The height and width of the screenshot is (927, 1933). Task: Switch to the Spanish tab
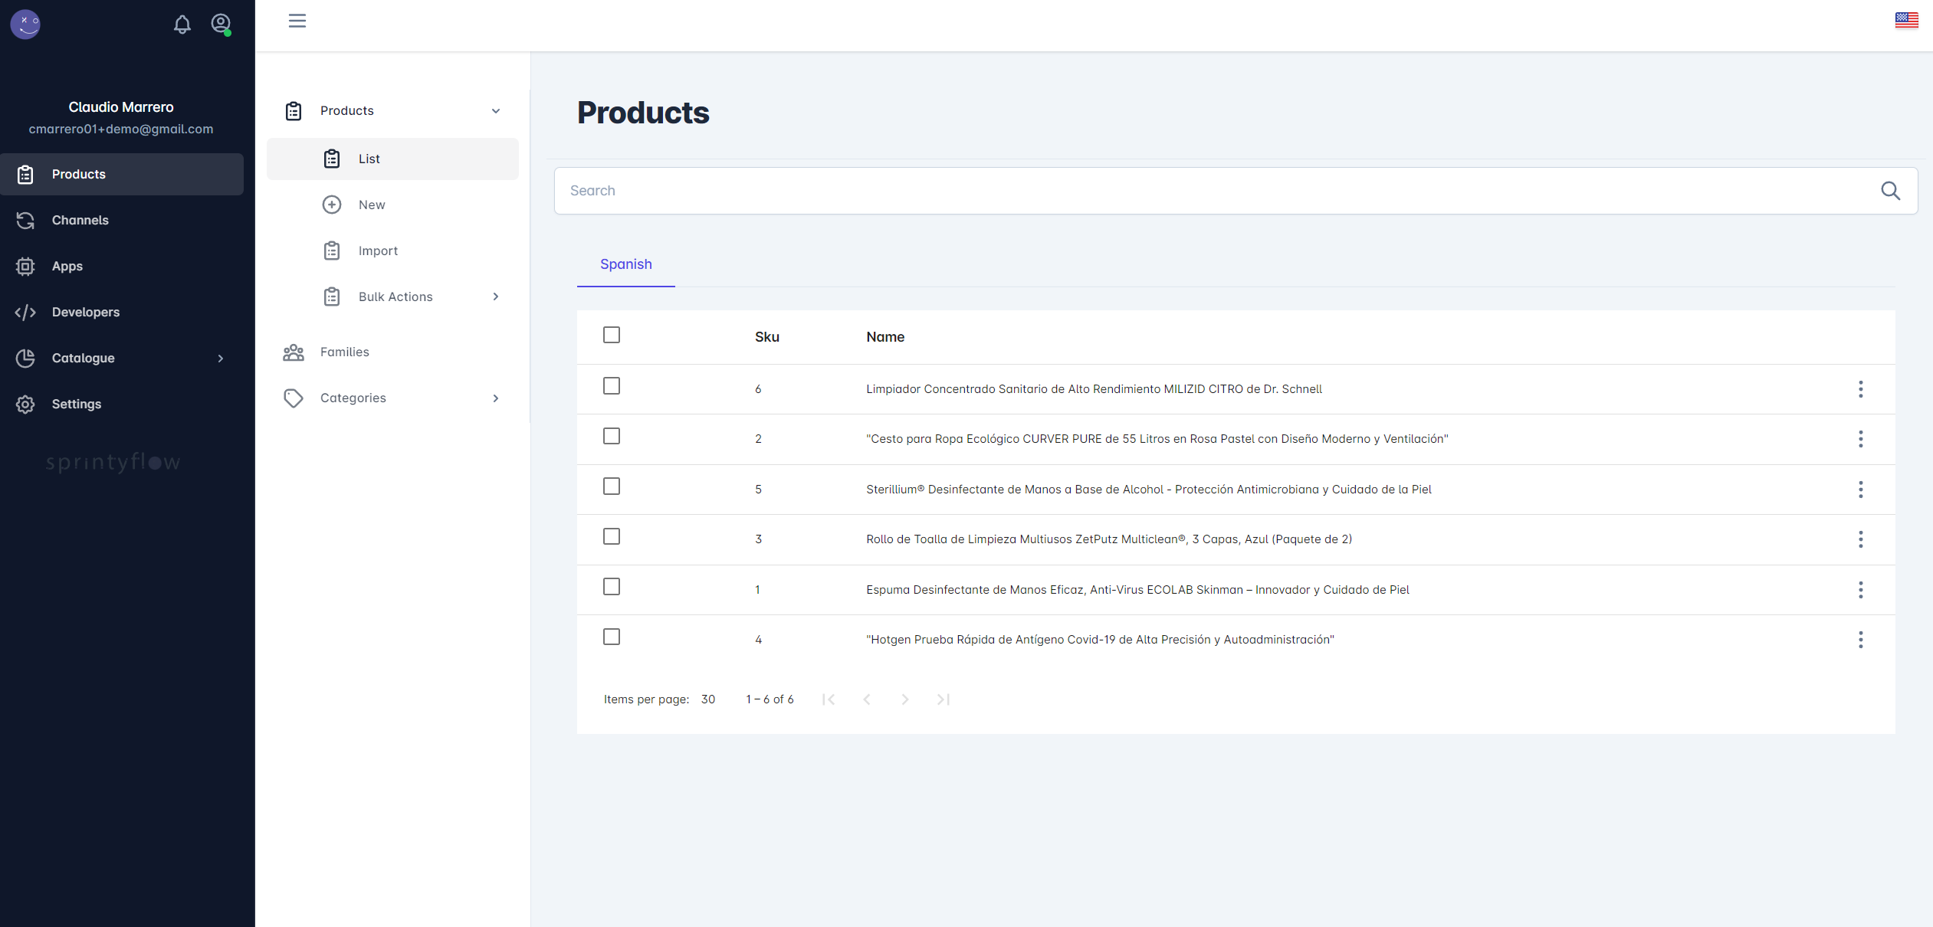point(625,264)
